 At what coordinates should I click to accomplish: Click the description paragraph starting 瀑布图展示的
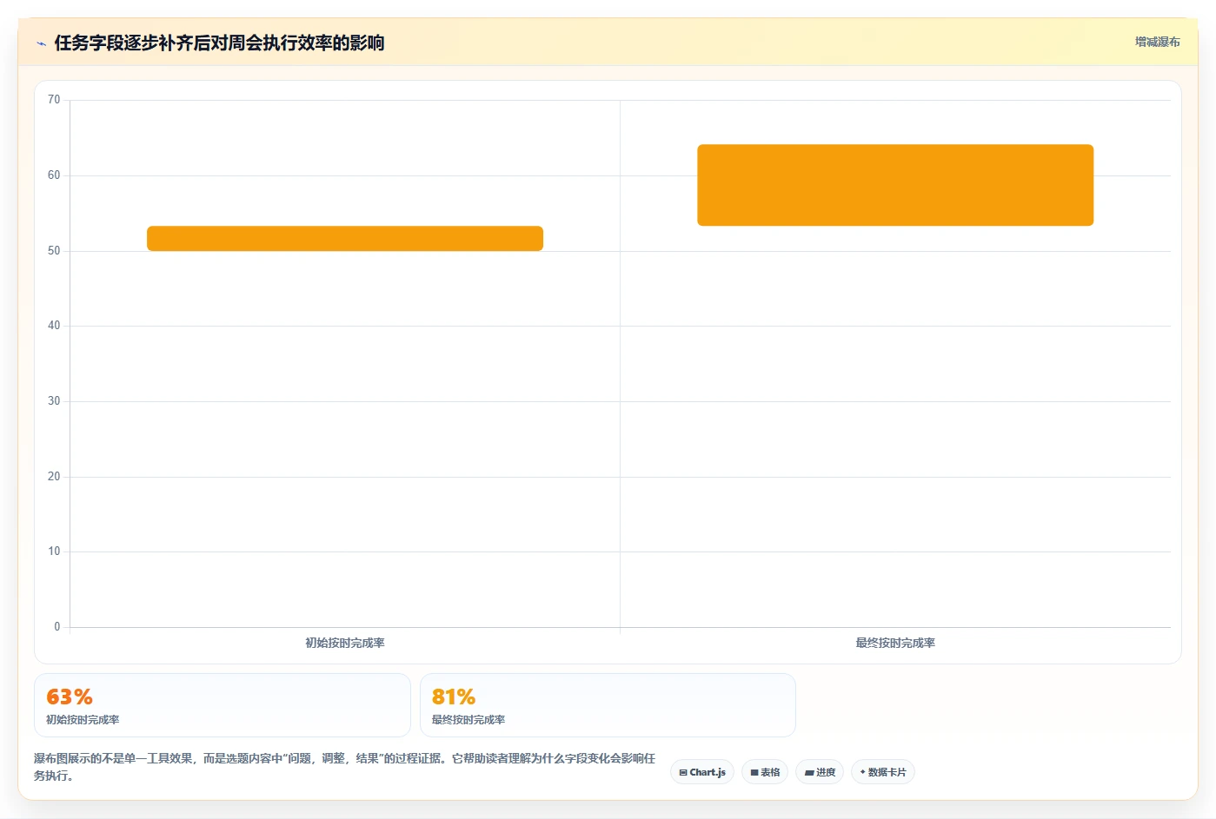[x=345, y=767]
